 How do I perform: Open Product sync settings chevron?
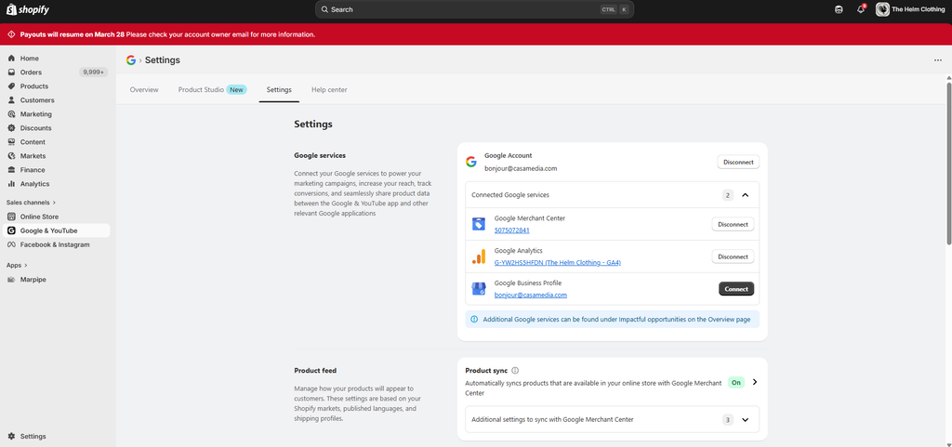coord(755,382)
